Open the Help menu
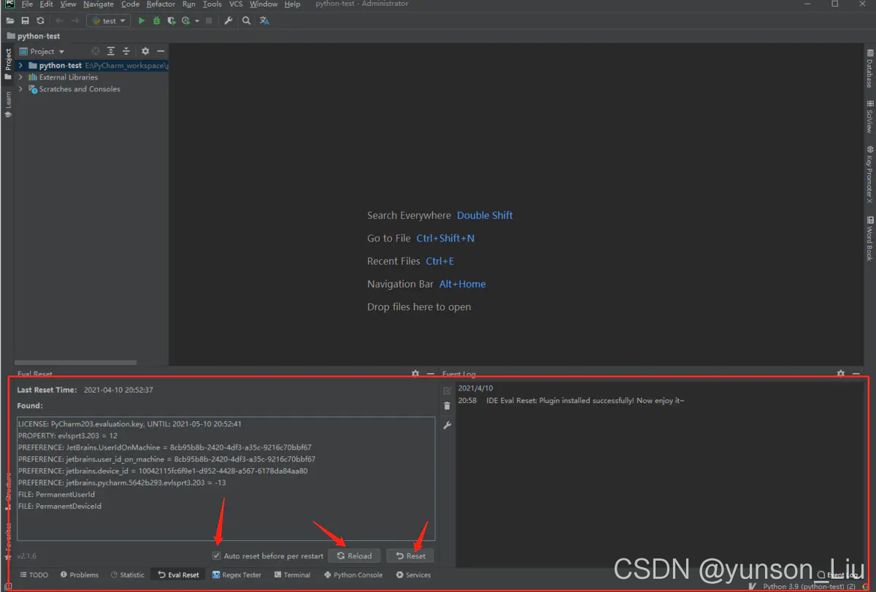876x592 pixels. 292,4
